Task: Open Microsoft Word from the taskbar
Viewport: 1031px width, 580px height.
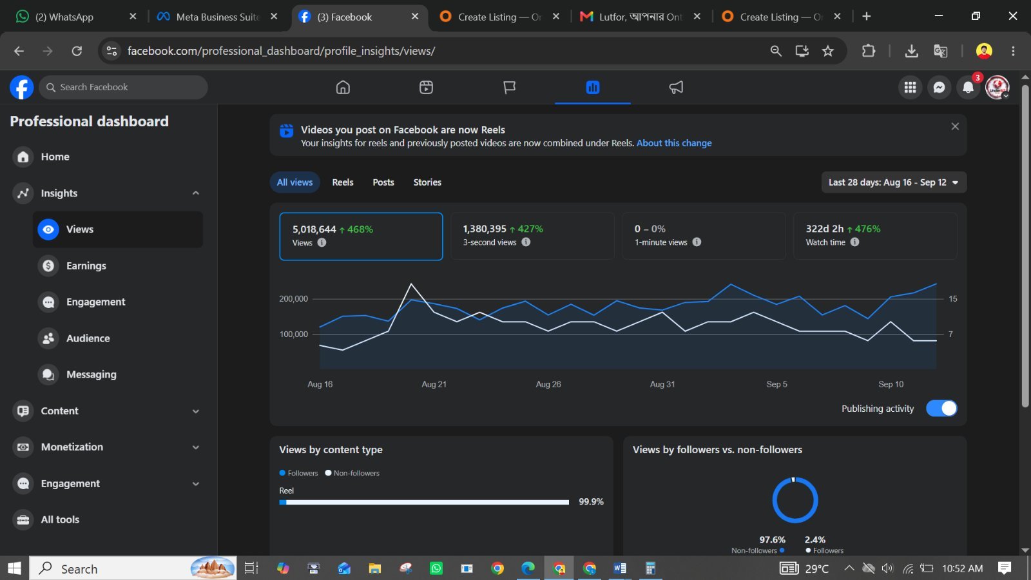Action: [x=620, y=568]
